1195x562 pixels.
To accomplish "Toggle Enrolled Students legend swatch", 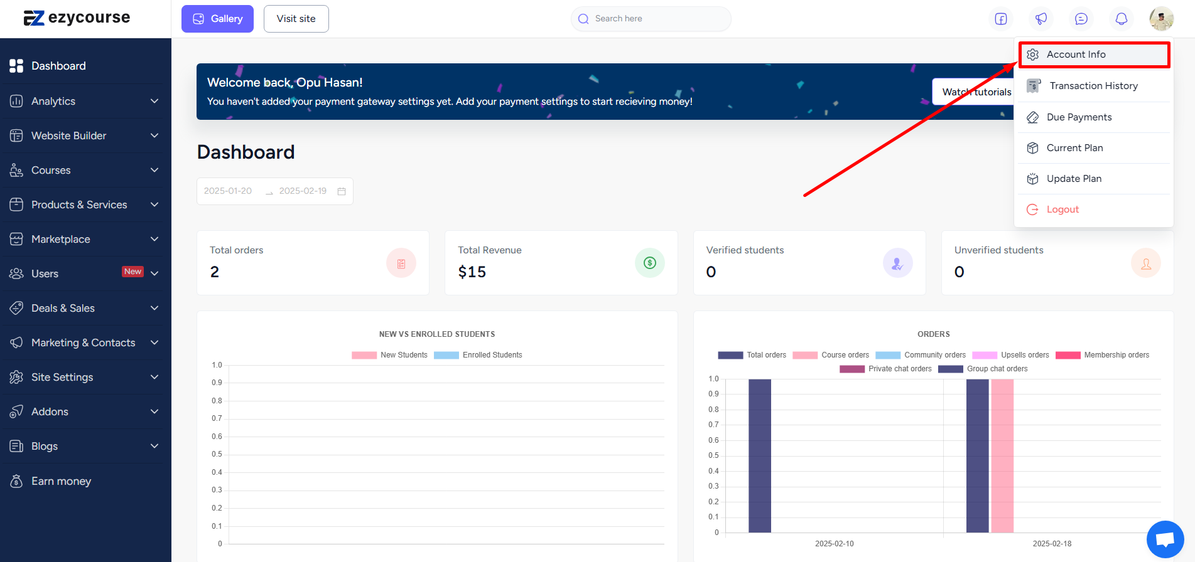I will pos(446,355).
